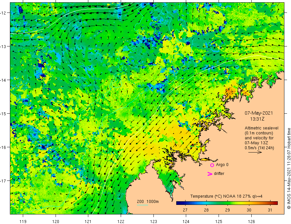This screenshot has width=291, height=224.
Task: Click latitude label -12
Action: [x=3, y=13]
